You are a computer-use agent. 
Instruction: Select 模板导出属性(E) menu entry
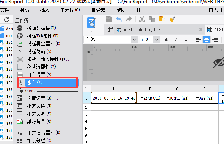click(47, 44)
